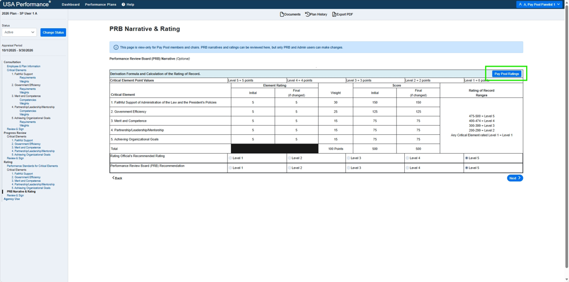Image resolution: width=569 pixels, height=282 pixels.
Task: Open Performance Standards for Critical Elements
Action: pos(33,166)
